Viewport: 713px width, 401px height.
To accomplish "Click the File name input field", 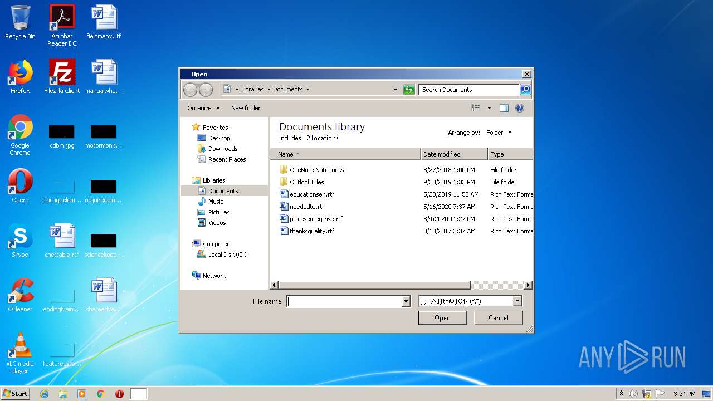I will [x=344, y=301].
